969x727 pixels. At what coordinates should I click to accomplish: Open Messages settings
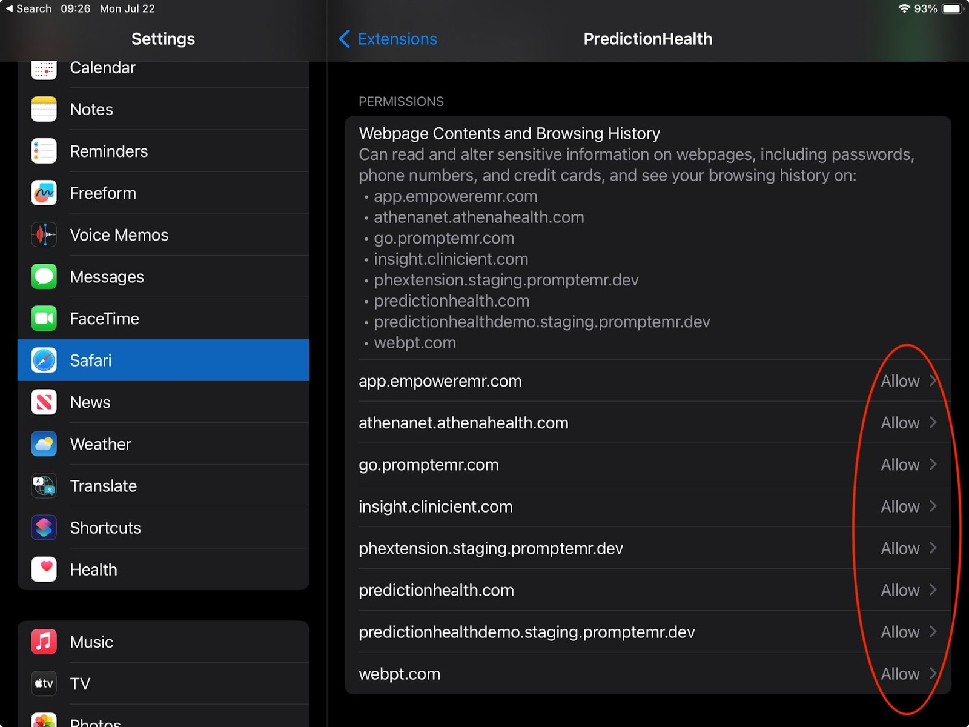coord(164,276)
